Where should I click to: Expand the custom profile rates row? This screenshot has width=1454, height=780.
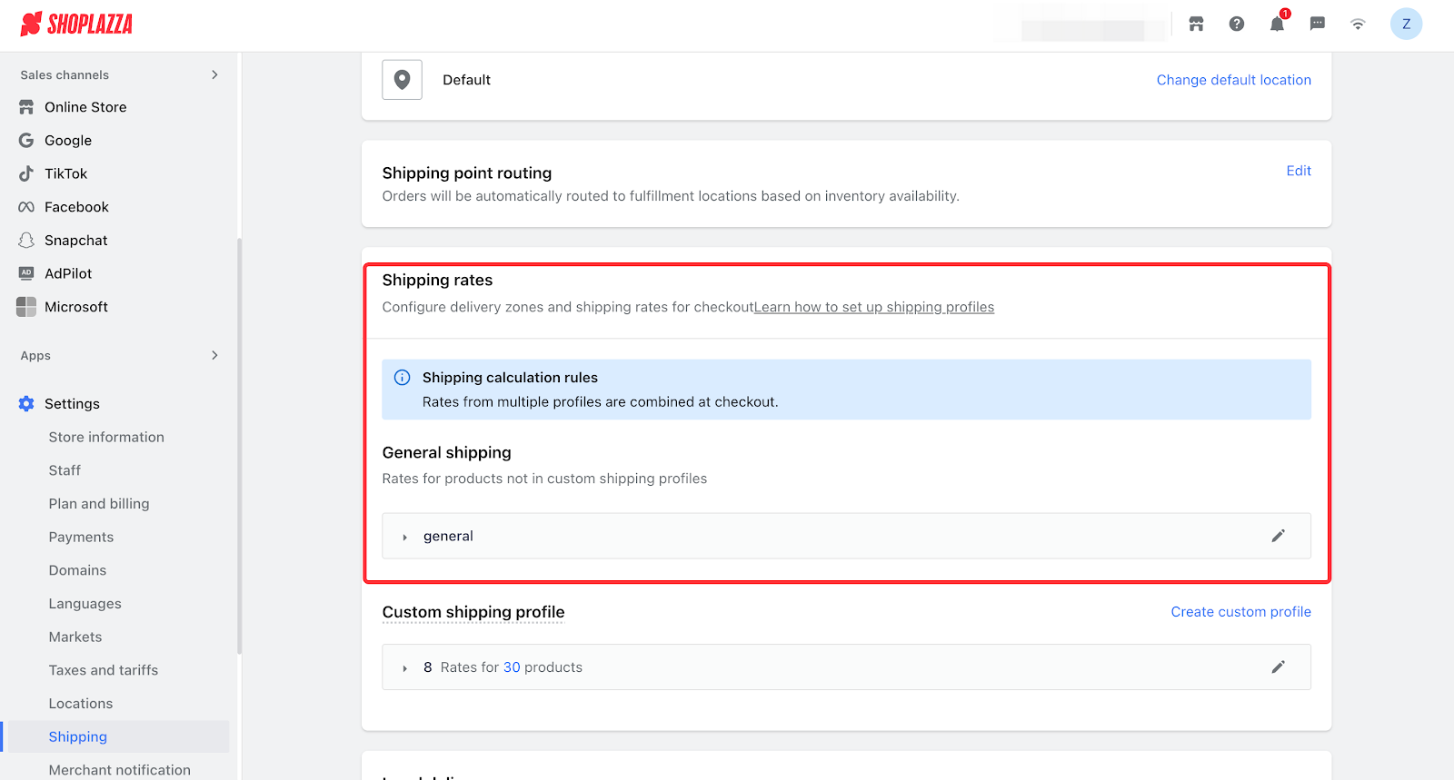405,668
